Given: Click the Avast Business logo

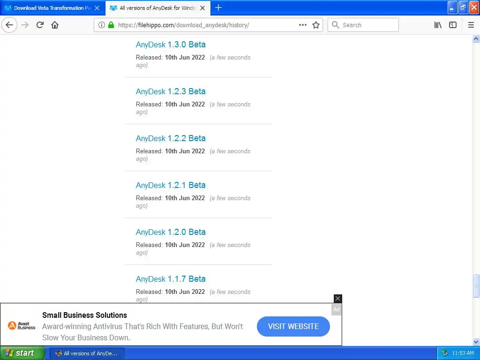Looking at the screenshot, I should click(22, 325).
